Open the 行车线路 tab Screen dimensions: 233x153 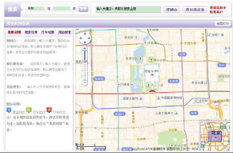[x=48, y=32]
